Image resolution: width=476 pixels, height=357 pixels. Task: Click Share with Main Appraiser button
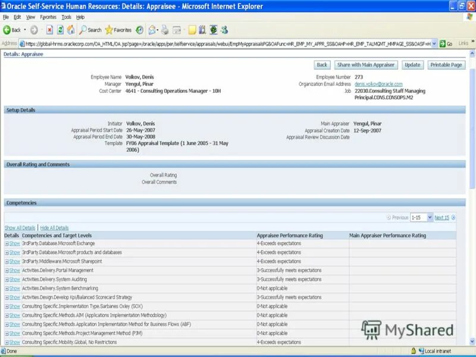coord(366,65)
